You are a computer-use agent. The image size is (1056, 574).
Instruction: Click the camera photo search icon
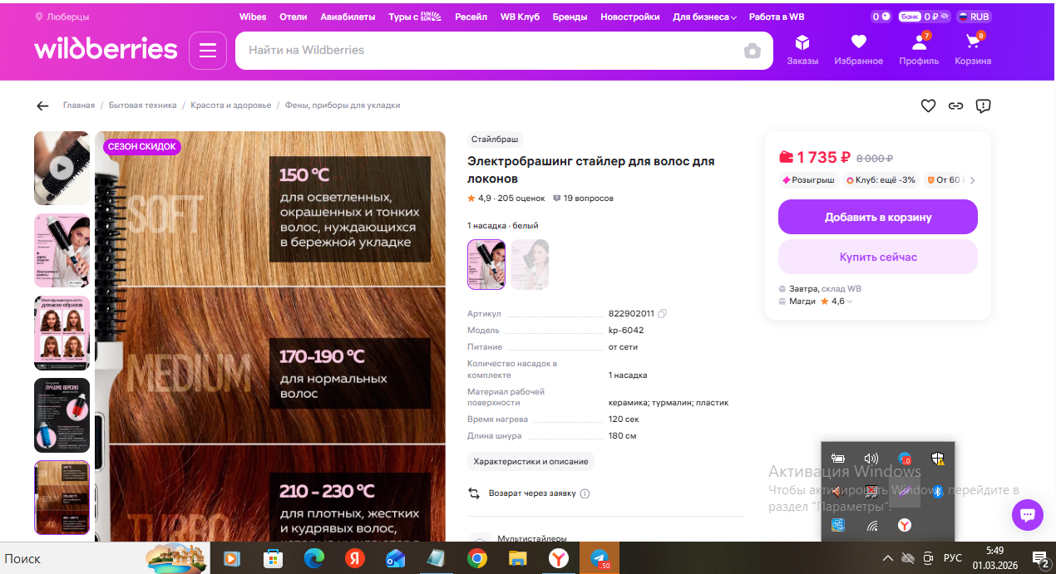(752, 51)
